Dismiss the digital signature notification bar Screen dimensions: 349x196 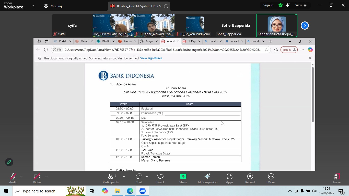tap(310, 58)
